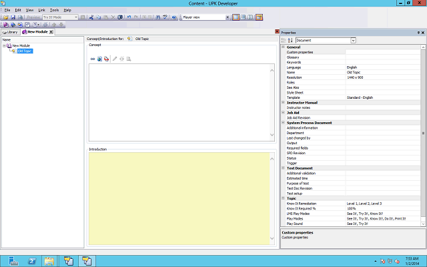Click the Cut scissors icon in the toolbar
This screenshot has height=267, width=427.
(90, 17)
